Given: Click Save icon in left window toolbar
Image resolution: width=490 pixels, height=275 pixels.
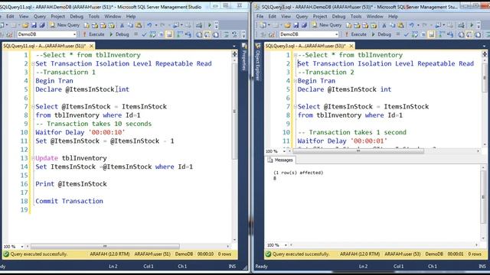Looking at the screenshot, I should (x=34, y=25).
